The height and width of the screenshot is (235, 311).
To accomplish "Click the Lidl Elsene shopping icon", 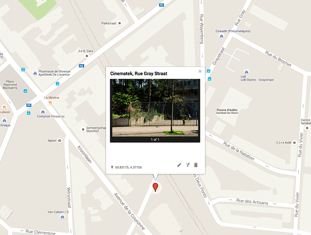I will 246,72.
